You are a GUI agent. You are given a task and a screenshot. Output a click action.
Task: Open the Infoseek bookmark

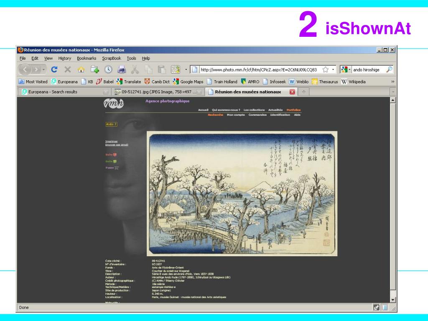coord(275,82)
